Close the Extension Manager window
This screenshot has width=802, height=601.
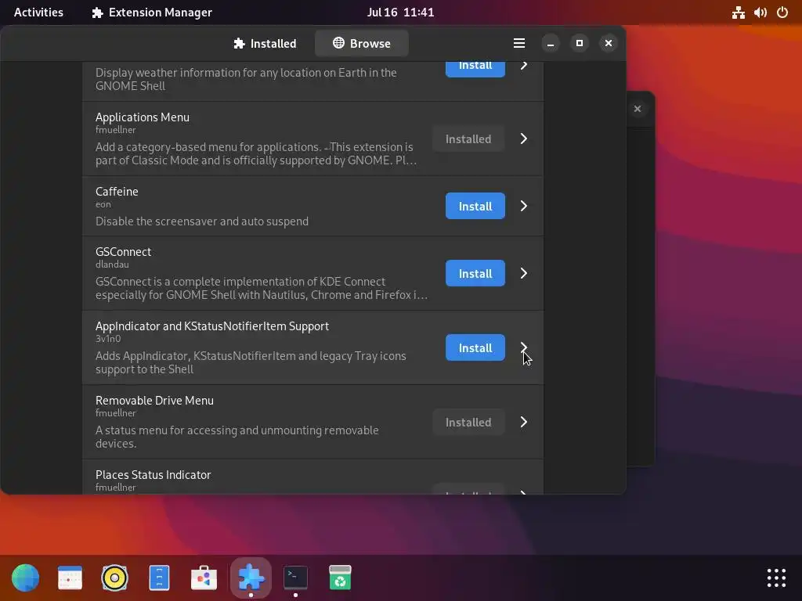pyautogui.click(x=608, y=44)
